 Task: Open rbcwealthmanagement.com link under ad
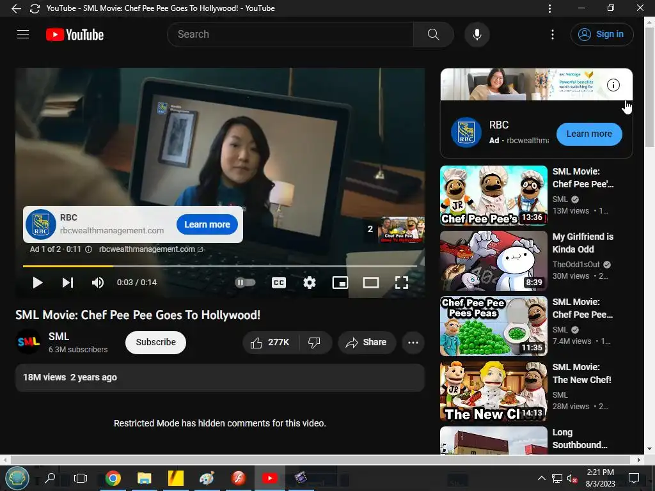click(151, 249)
